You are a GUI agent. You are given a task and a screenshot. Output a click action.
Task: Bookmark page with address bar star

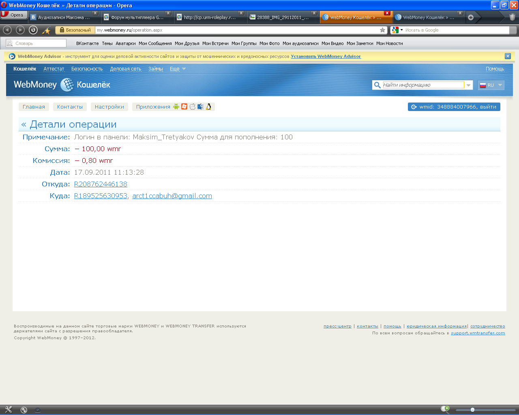coord(382,30)
